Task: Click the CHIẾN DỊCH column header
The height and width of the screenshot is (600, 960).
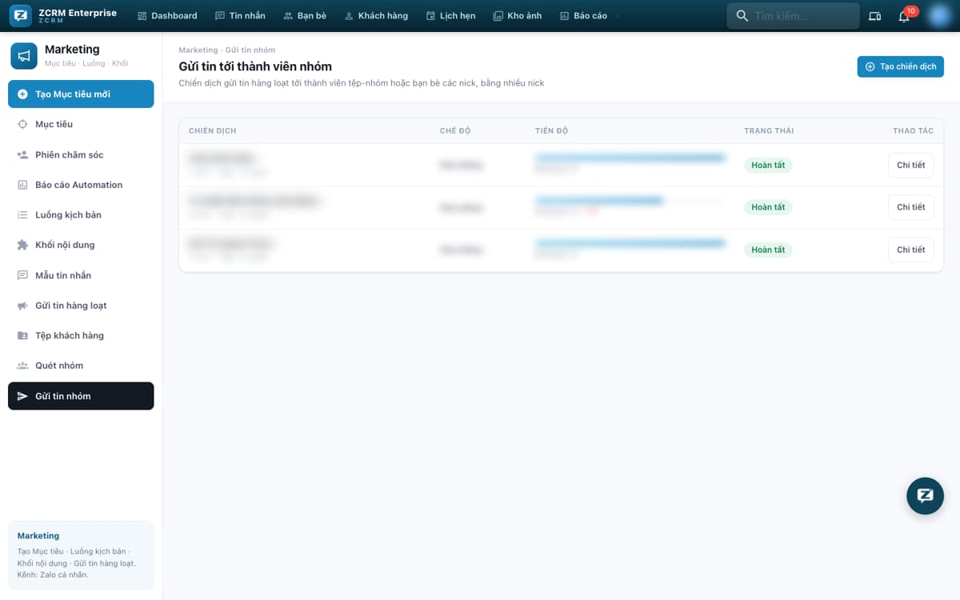Action: tap(213, 130)
